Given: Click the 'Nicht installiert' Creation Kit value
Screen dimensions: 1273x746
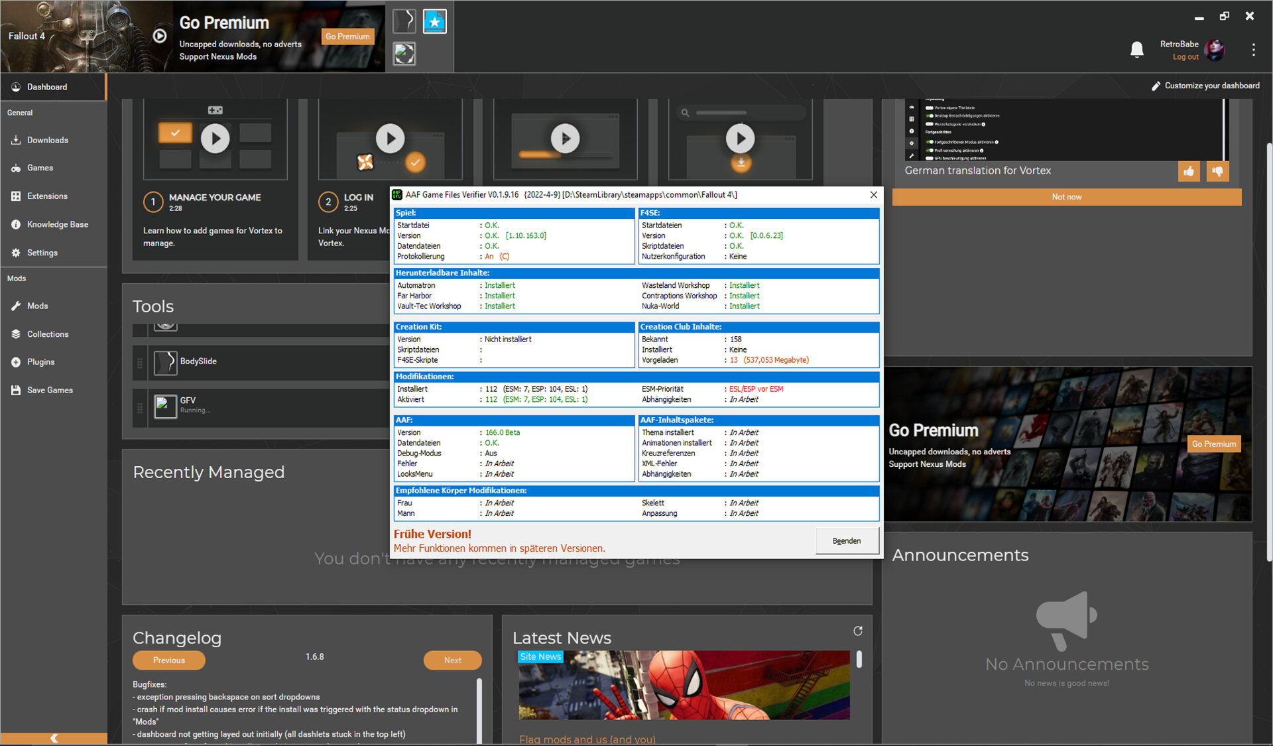Looking at the screenshot, I should coord(508,340).
